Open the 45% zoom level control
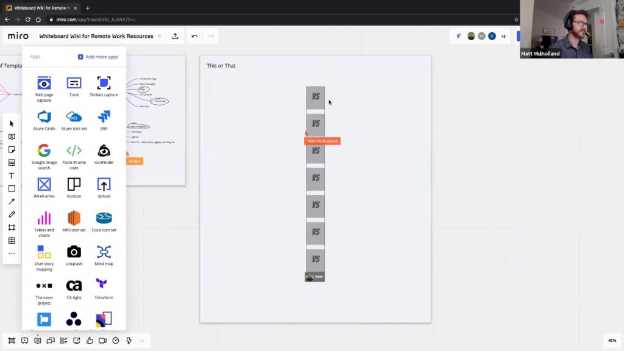 pyautogui.click(x=612, y=341)
